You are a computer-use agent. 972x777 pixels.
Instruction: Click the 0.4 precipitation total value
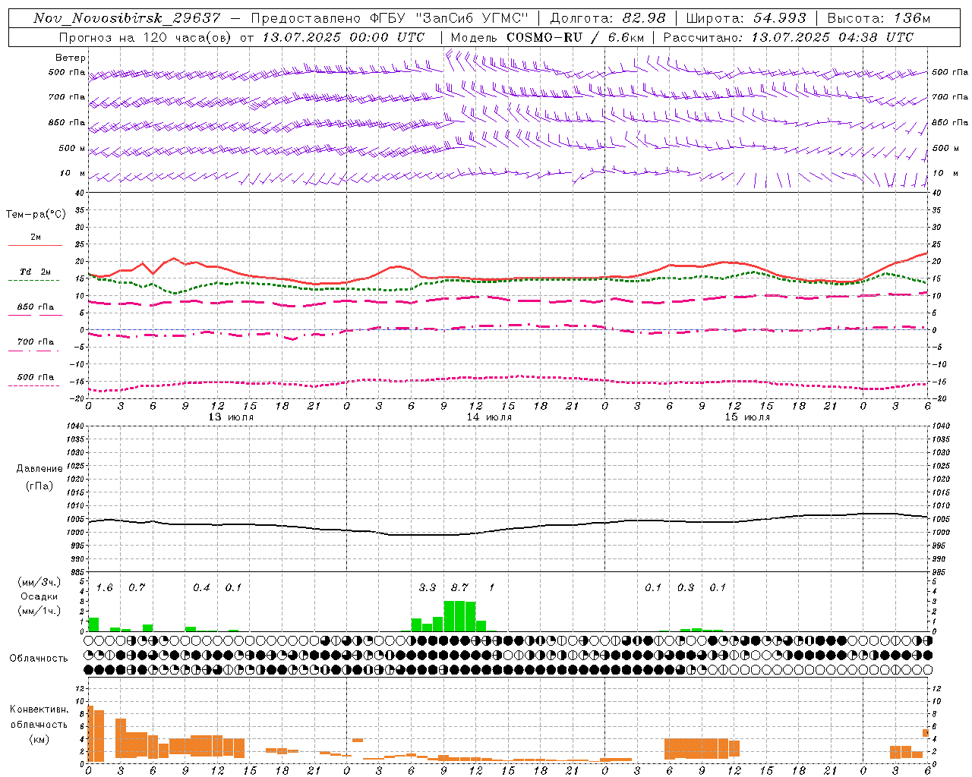[x=201, y=587]
